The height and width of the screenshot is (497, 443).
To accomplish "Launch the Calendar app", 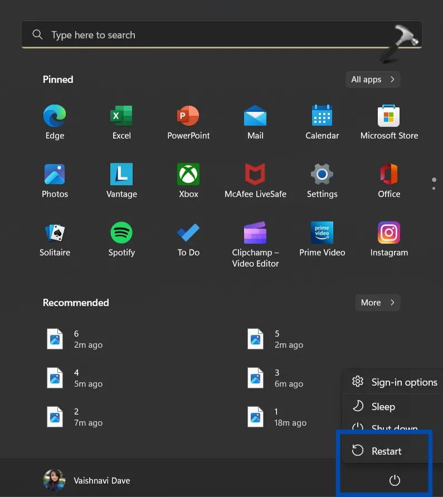I will (322, 122).
